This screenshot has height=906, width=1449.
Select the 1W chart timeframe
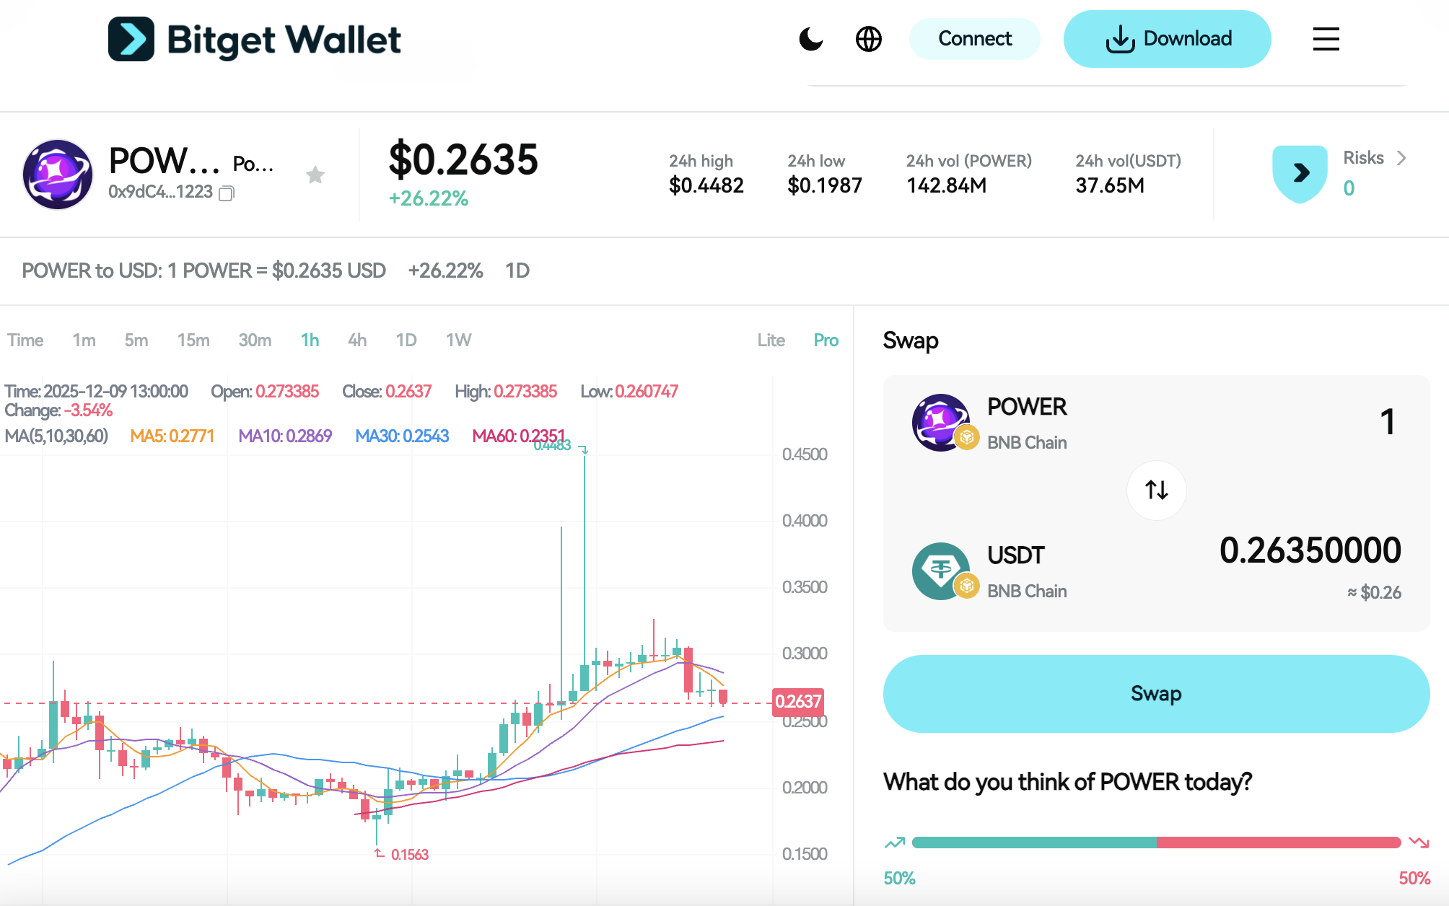pos(458,340)
